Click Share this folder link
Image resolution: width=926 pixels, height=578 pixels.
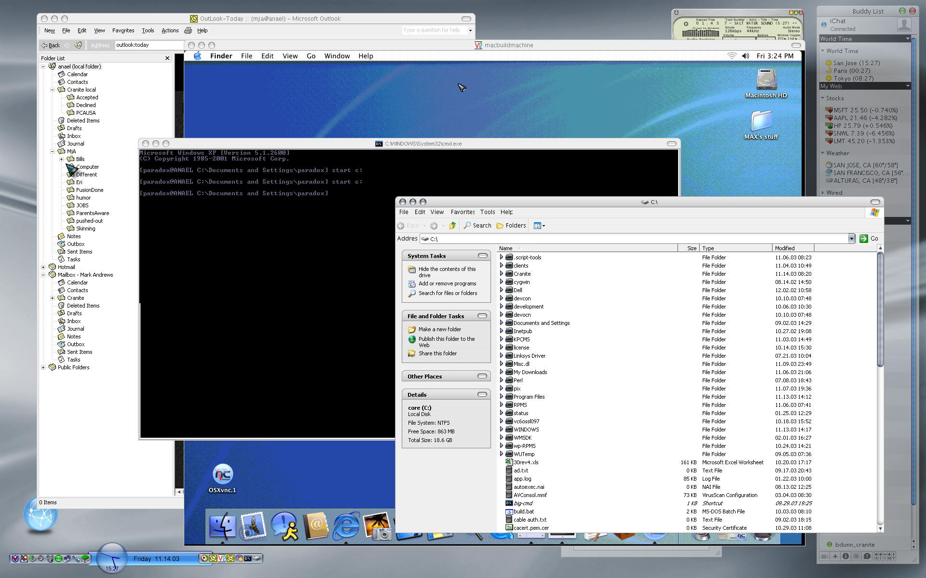[437, 353]
